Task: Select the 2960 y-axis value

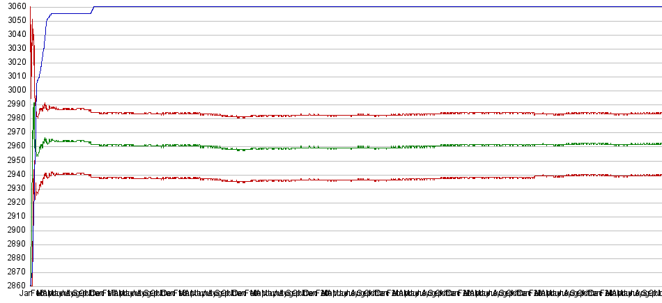Action: pyautogui.click(x=14, y=146)
